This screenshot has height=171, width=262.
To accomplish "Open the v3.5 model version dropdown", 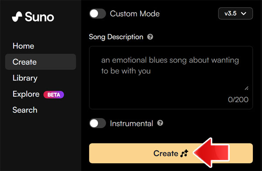I will (x=235, y=14).
